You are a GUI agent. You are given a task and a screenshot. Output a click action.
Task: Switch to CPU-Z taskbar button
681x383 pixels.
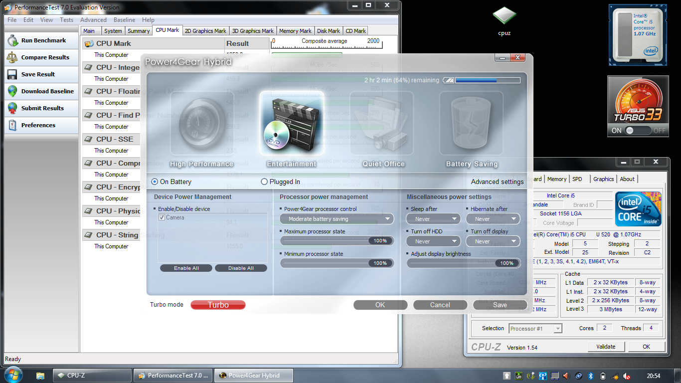93,376
